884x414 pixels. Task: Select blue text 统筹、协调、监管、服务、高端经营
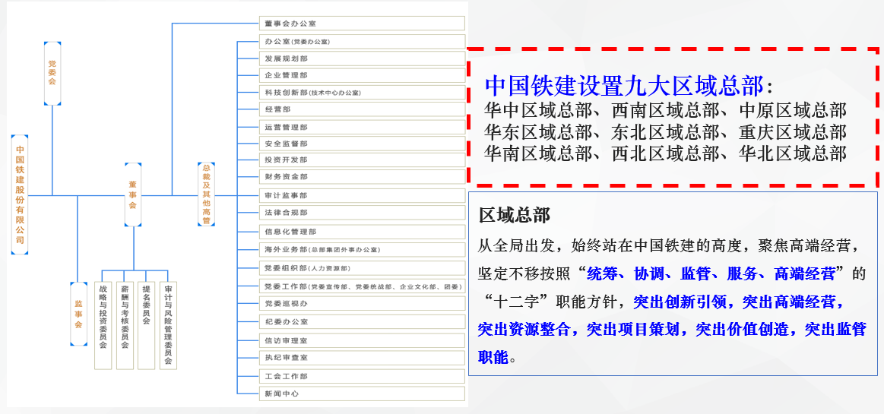point(711,273)
